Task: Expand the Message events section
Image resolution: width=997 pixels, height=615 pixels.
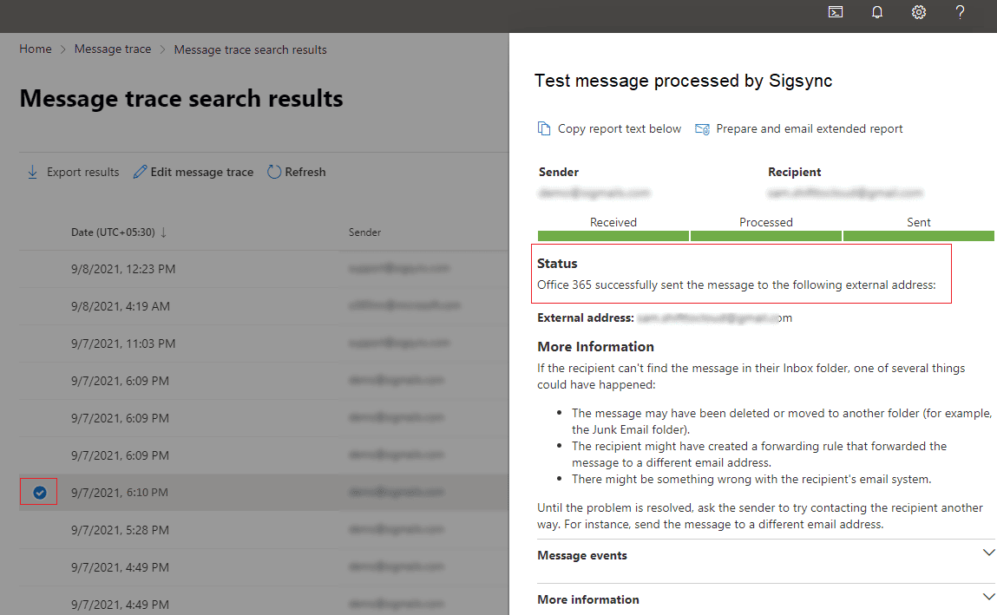Action: 987,553
